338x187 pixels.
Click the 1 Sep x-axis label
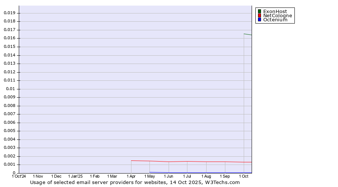tap(225, 176)
